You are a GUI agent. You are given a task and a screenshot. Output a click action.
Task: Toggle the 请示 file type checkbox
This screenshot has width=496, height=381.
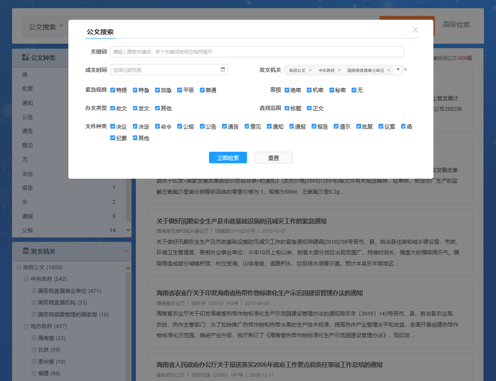[x=336, y=126]
